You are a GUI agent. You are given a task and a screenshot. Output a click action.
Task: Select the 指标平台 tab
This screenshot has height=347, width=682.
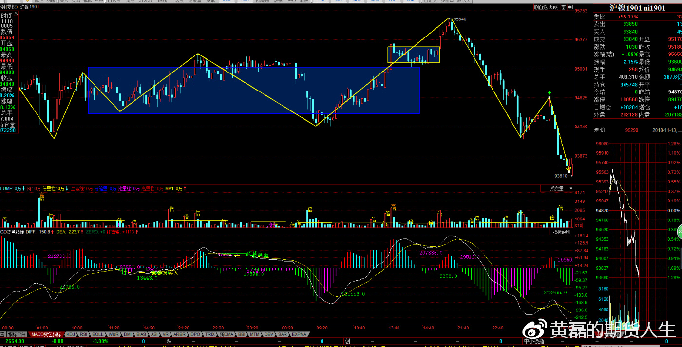[x=18, y=334]
